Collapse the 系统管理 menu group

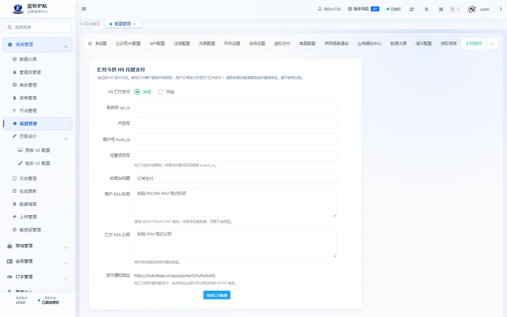37,44
